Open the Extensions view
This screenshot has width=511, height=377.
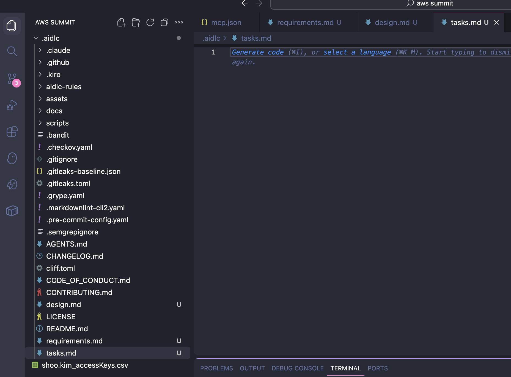(12, 132)
